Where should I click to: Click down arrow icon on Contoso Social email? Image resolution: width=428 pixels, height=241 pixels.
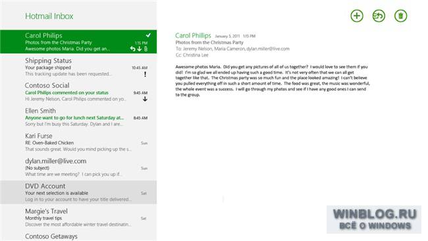coord(146,99)
